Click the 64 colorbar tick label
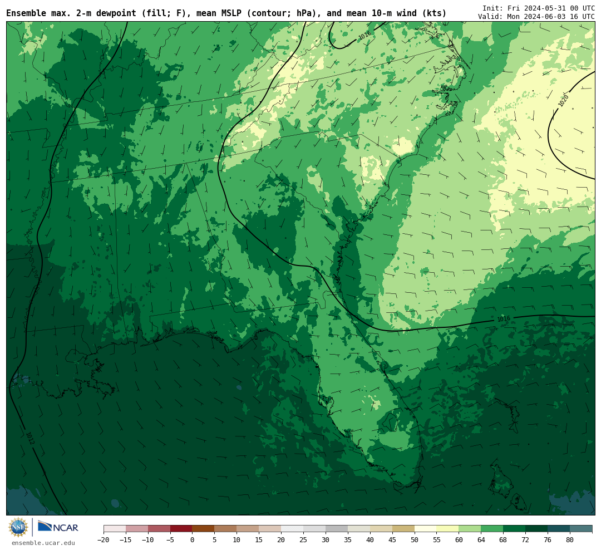The height and width of the screenshot is (550, 601). pos(481,540)
